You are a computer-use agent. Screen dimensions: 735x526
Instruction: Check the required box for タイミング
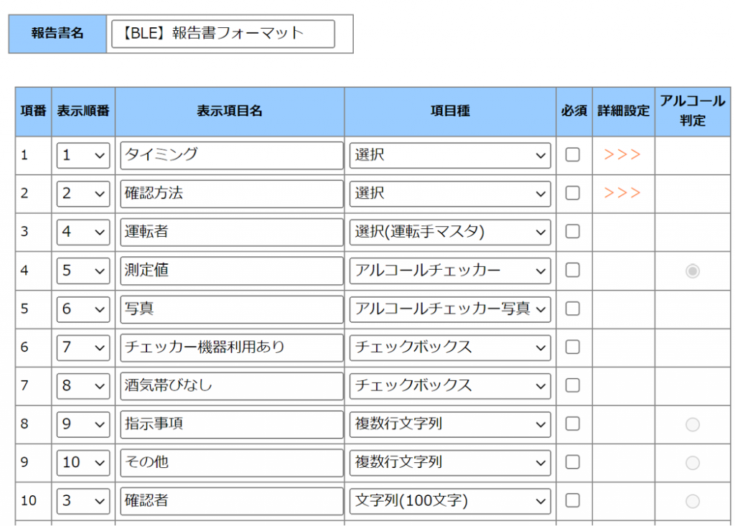pyautogui.click(x=573, y=155)
